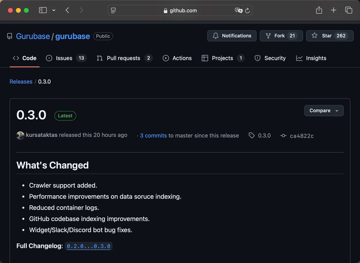Click 'Widget/Slack/Discord bot bug fixes.' text
The height and width of the screenshot is (263, 360).
81,230
